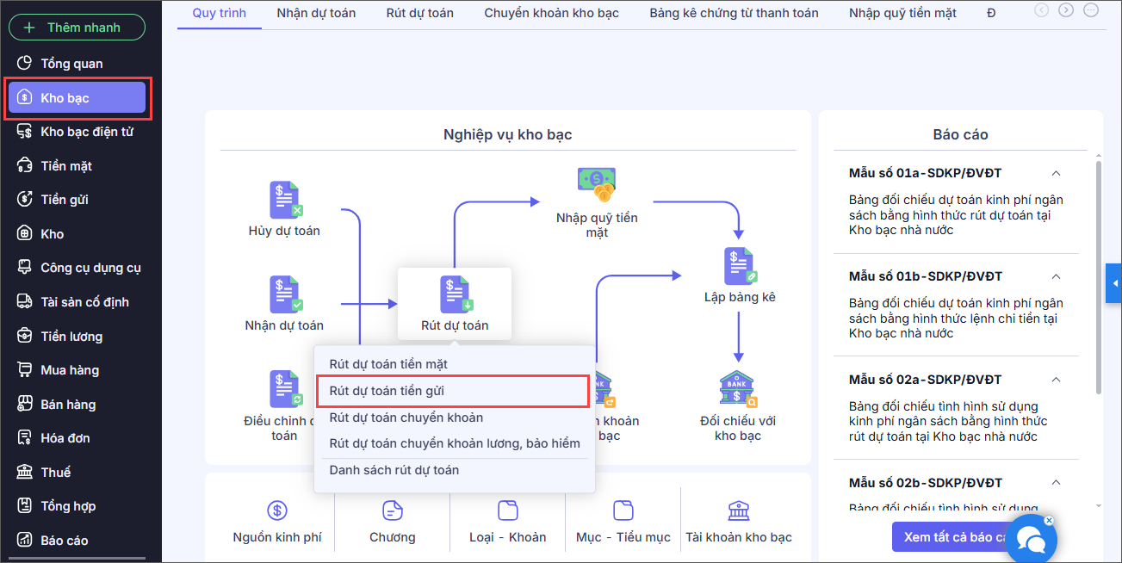Viewport: 1122px width, 563px height.
Task: Collapse the Mẫu số 01b-SDKP/ĐVĐT section
Action: point(1057,276)
